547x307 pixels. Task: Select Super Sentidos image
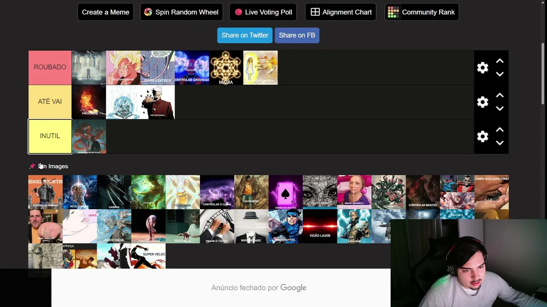pyautogui.click(x=157, y=67)
